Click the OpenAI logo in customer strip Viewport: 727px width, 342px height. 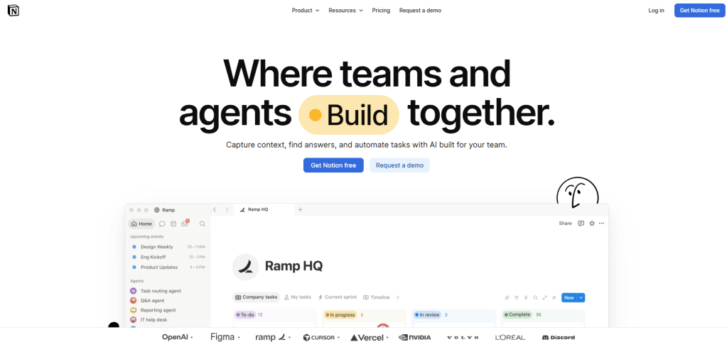pos(175,337)
